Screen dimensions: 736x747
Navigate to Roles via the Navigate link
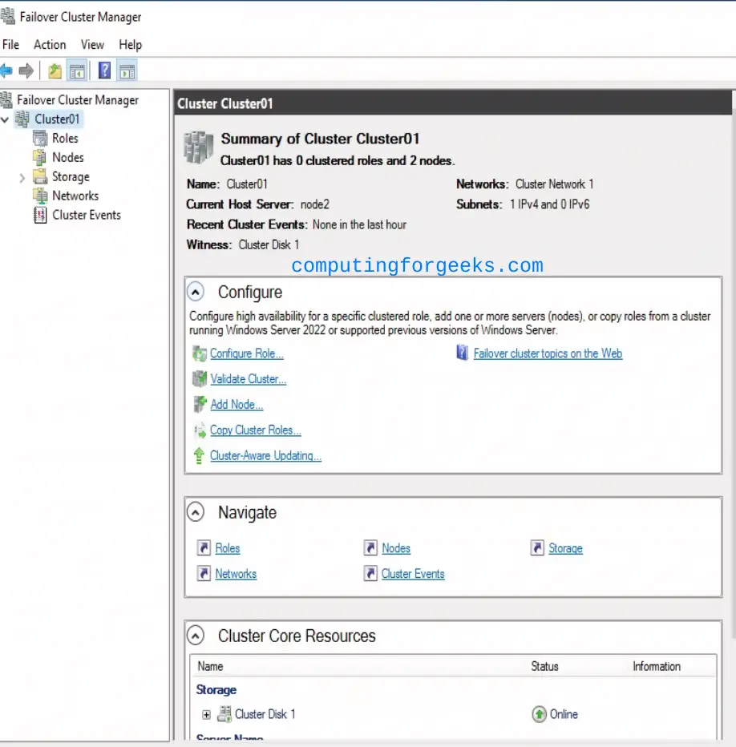coord(228,548)
